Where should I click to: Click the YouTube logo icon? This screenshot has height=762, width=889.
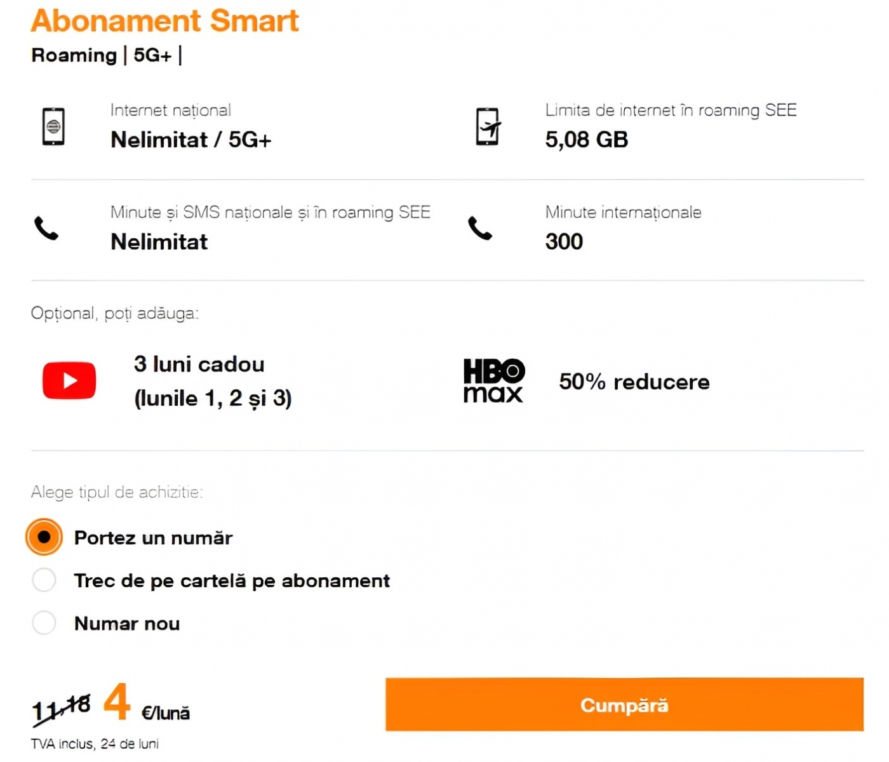point(69,380)
